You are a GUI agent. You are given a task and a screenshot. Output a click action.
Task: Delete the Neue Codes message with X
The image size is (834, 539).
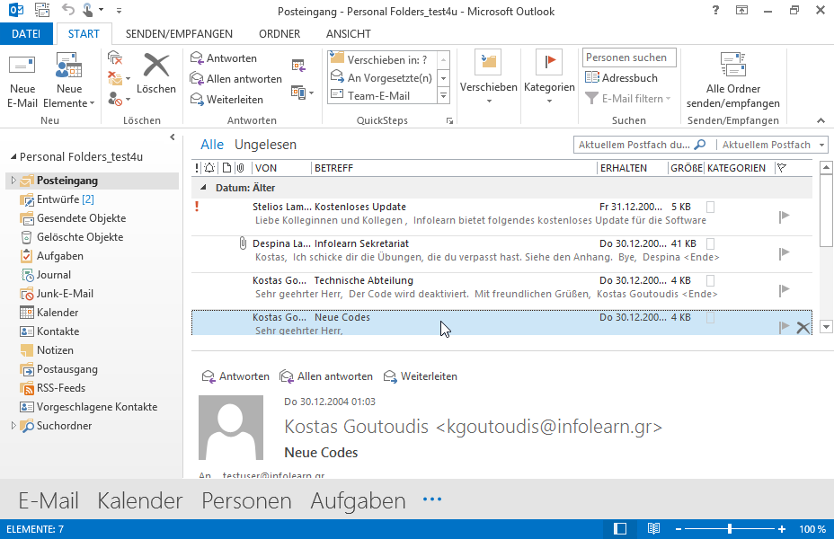coord(803,327)
